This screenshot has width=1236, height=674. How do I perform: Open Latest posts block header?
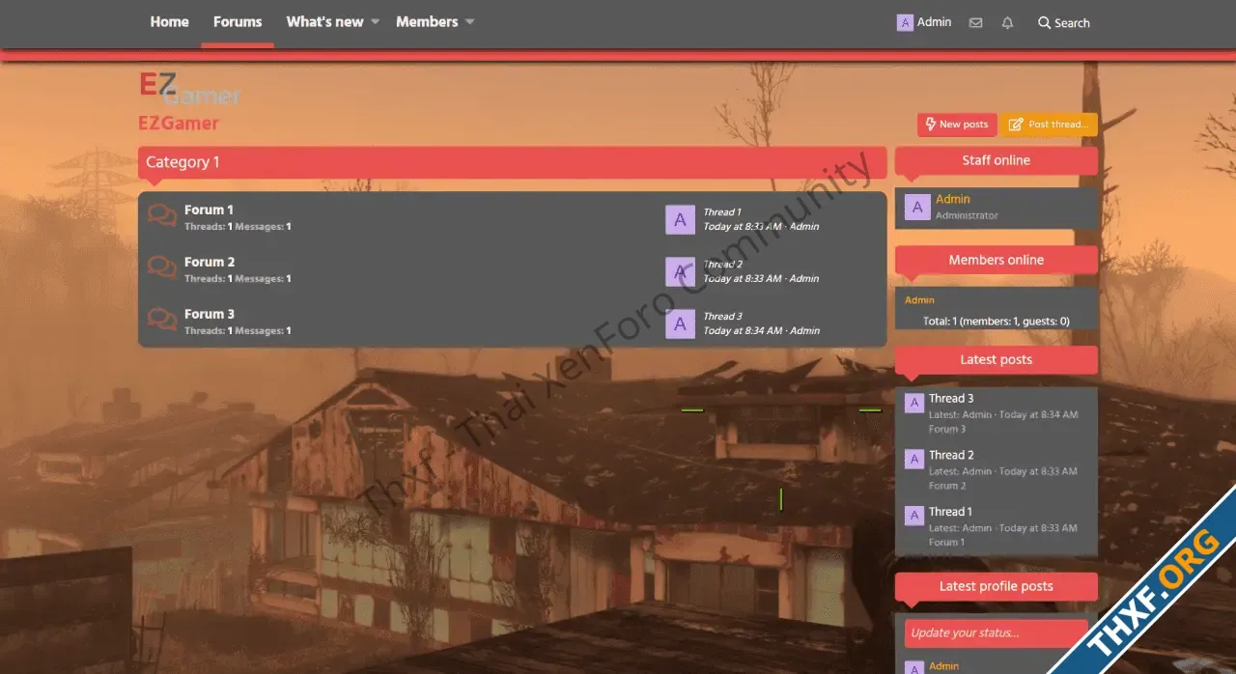(x=996, y=359)
